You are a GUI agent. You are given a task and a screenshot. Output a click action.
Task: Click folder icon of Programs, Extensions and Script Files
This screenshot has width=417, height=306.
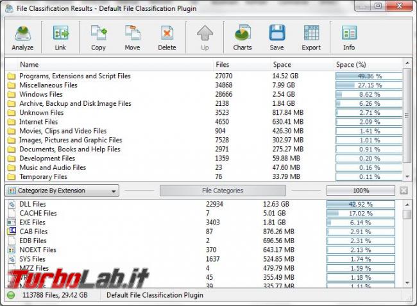click(x=12, y=76)
